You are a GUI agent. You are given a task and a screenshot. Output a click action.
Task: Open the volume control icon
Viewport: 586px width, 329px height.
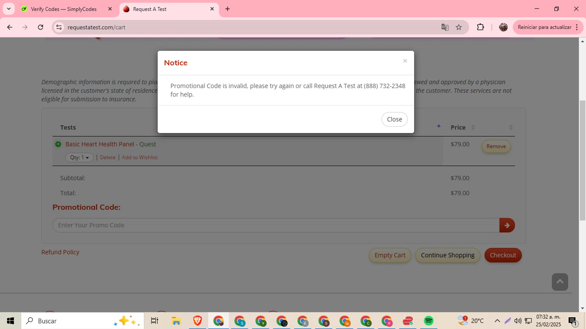coord(518,321)
